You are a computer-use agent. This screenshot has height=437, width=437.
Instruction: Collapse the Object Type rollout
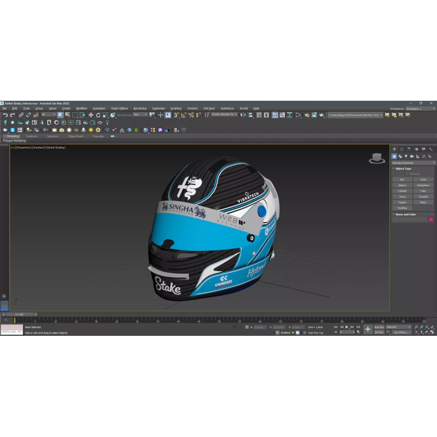[394, 169]
